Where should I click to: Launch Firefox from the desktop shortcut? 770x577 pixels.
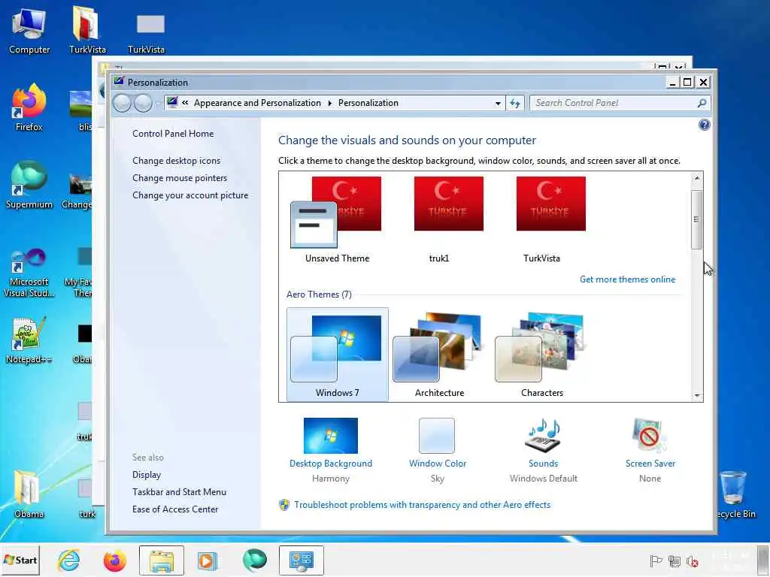tap(29, 108)
